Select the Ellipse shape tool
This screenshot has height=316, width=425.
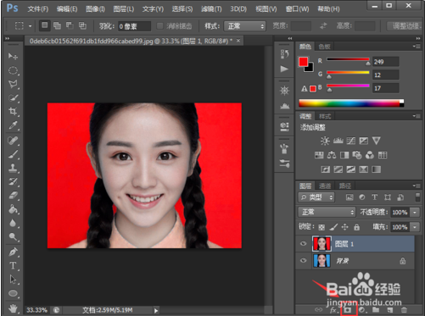[x=13, y=293]
